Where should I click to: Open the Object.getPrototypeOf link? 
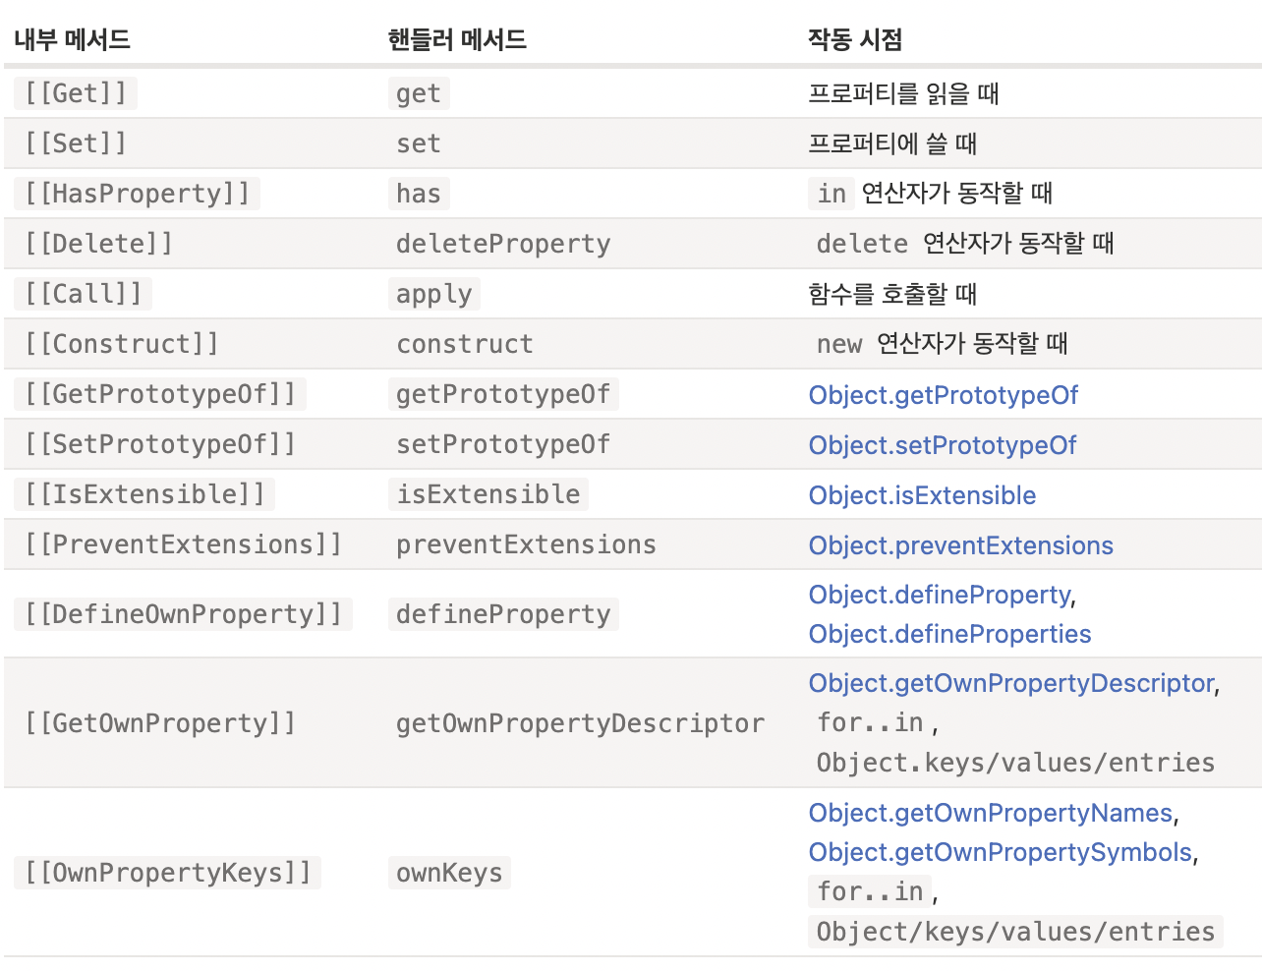[x=943, y=395]
